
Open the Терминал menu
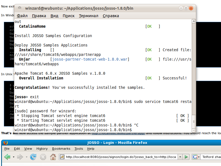click(x=88, y=16)
